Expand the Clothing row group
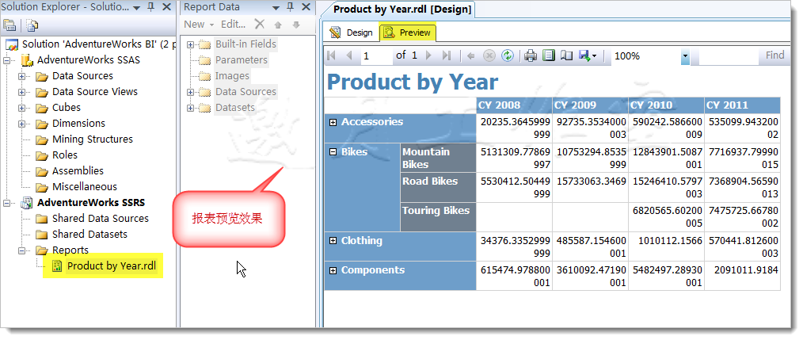Screen dimensions: 803x340 [333, 241]
